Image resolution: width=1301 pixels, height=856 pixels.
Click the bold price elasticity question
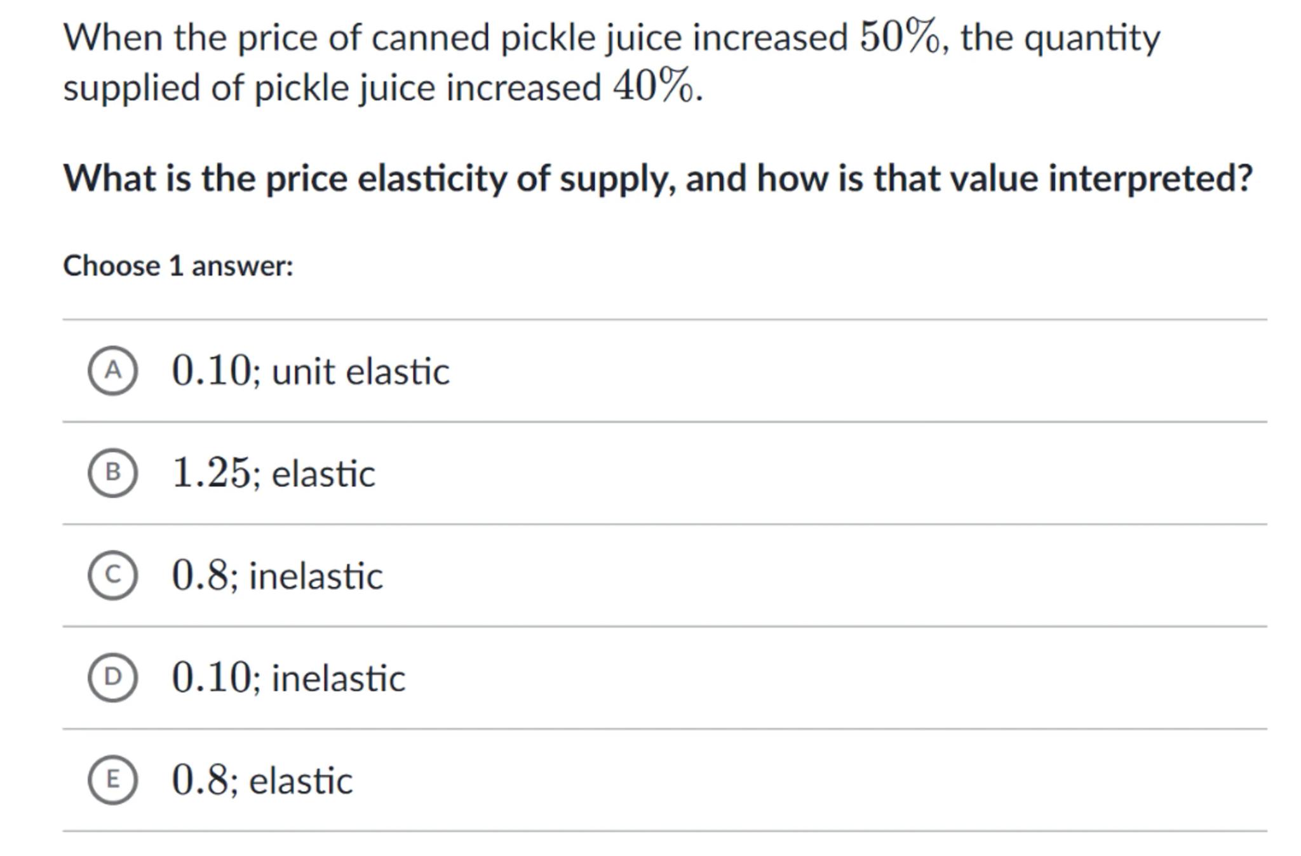click(657, 178)
